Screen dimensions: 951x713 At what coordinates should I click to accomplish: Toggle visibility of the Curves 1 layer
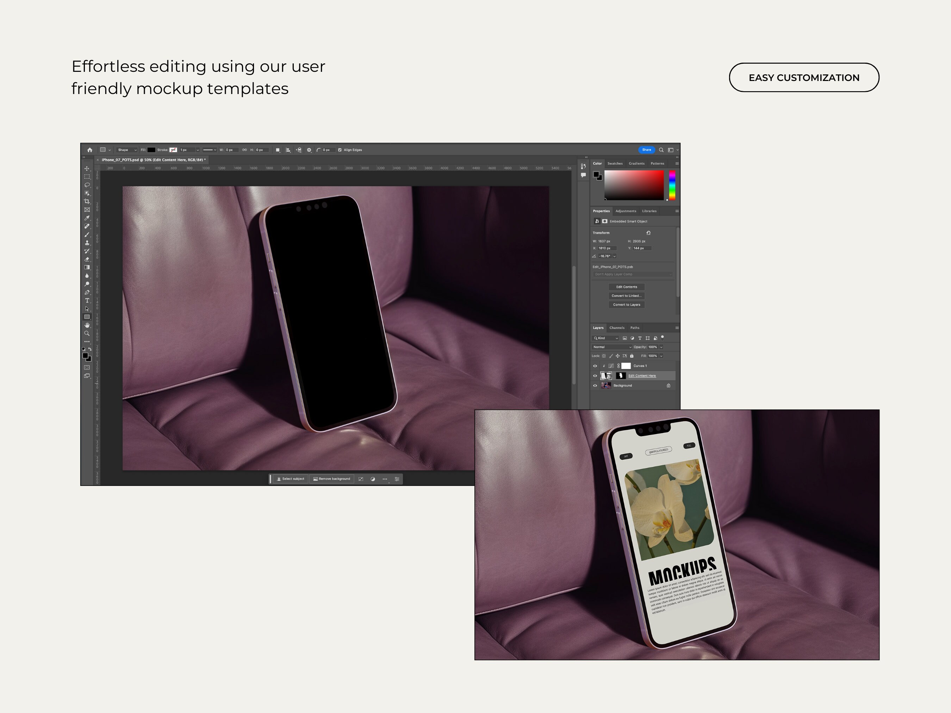click(595, 367)
